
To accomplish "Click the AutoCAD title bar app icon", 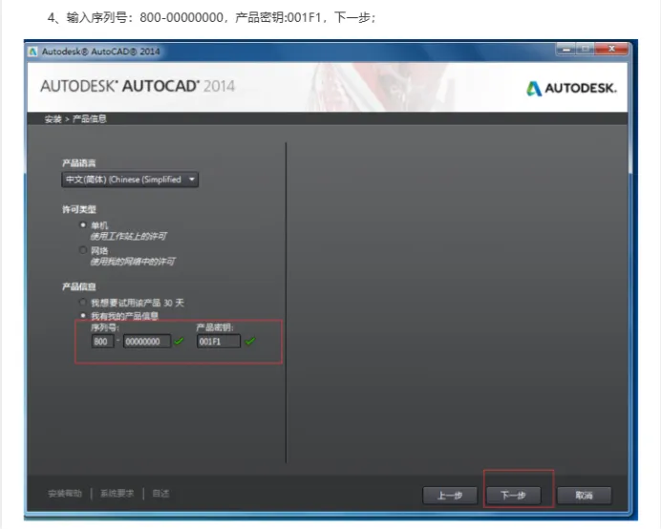I will [32, 52].
